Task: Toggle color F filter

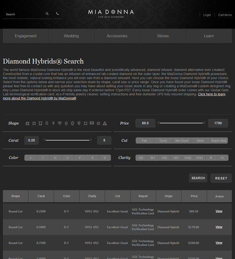Action: 80,158
